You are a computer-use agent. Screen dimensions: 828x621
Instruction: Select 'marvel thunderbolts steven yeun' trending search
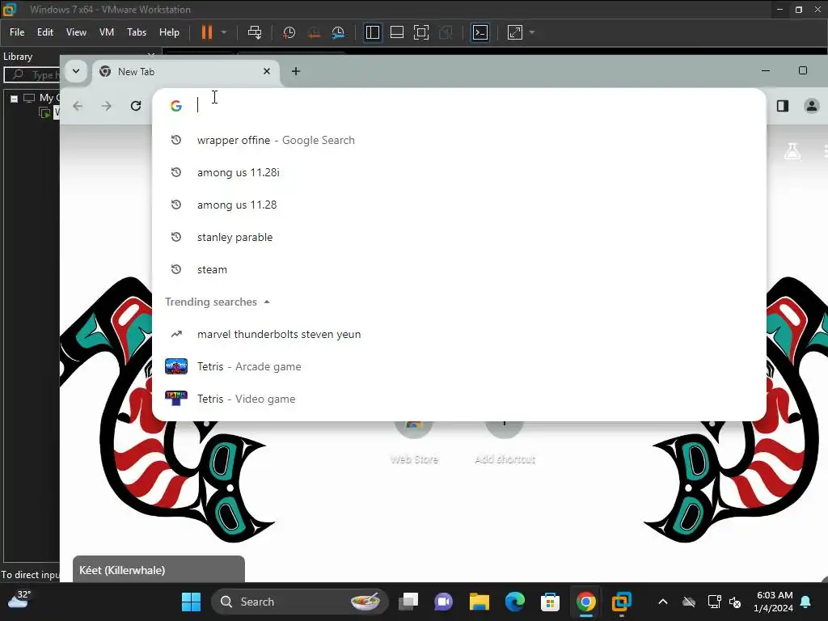459,334
